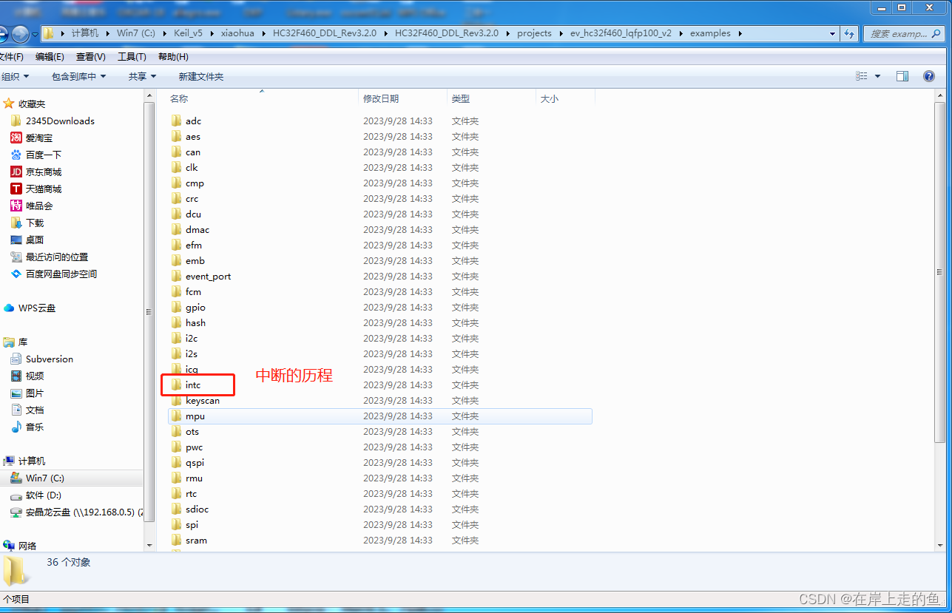This screenshot has height=613, width=952.
Task: Select the intc folder name
Action: pos(193,385)
